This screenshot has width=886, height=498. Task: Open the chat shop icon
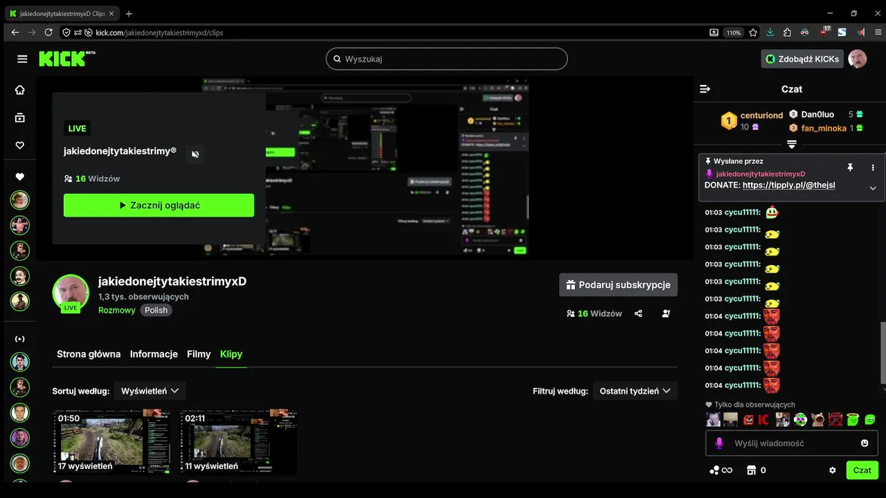point(751,470)
